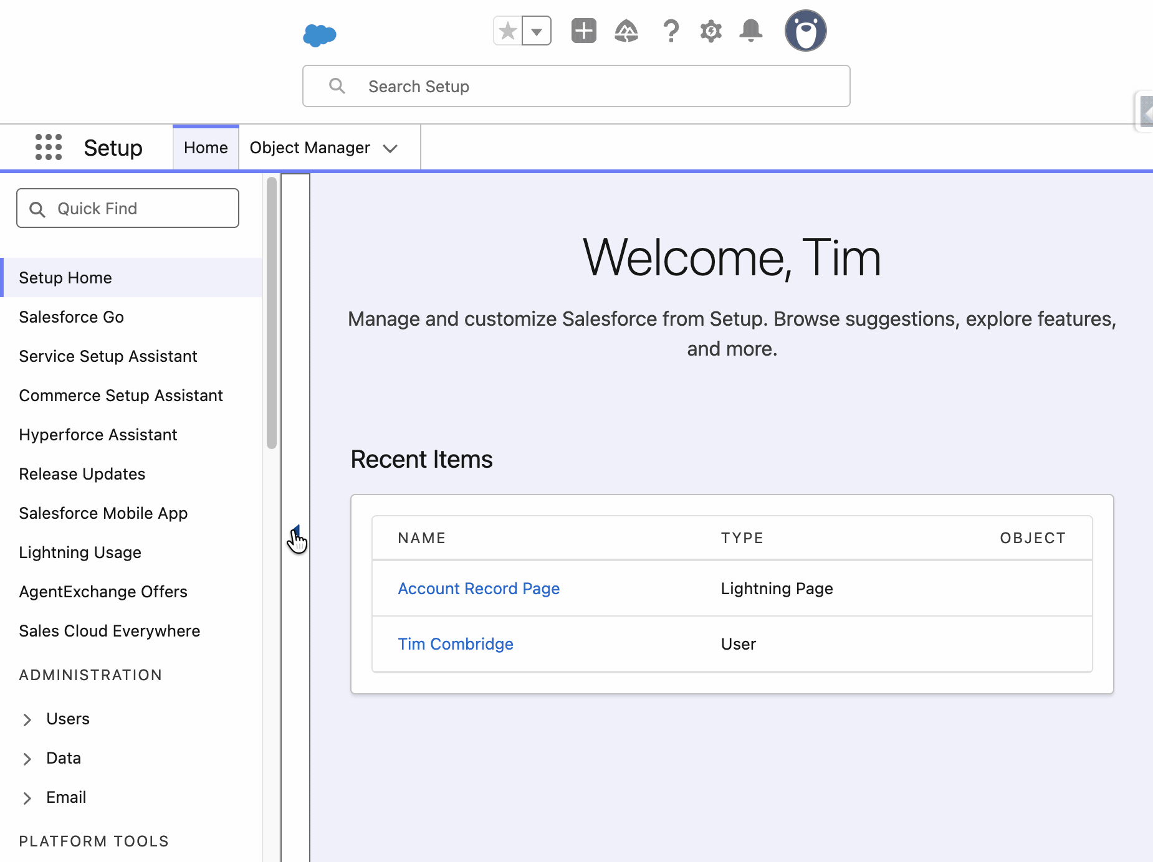This screenshot has height=862, width=1153.
Task: Open the Object Manager tab
Action: 310,148
